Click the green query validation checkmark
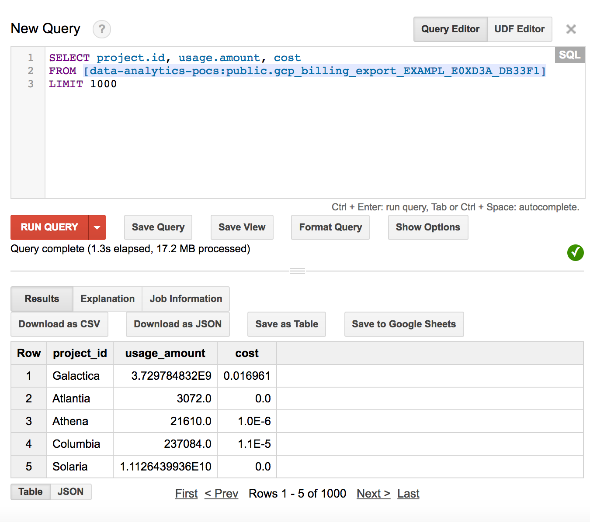 pos(576,252)
